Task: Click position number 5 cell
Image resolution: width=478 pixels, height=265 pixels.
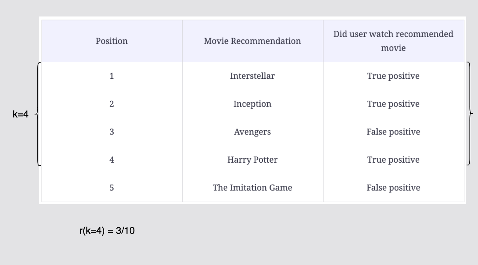Action: point(112,188)
